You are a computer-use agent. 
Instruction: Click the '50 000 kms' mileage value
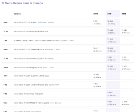111,42
